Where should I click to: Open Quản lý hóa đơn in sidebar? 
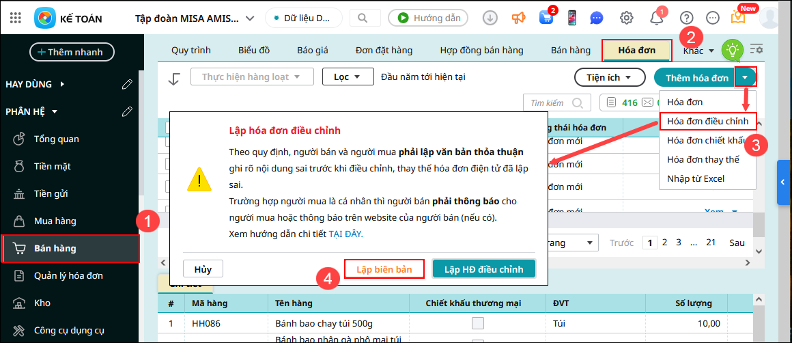[x=68, y=275]
